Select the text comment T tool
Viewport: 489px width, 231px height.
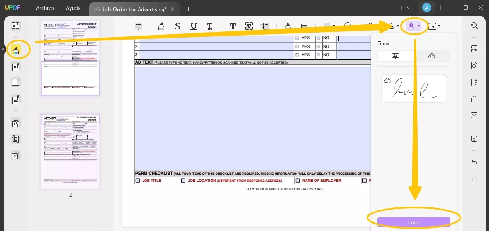(x=233, y=26)
